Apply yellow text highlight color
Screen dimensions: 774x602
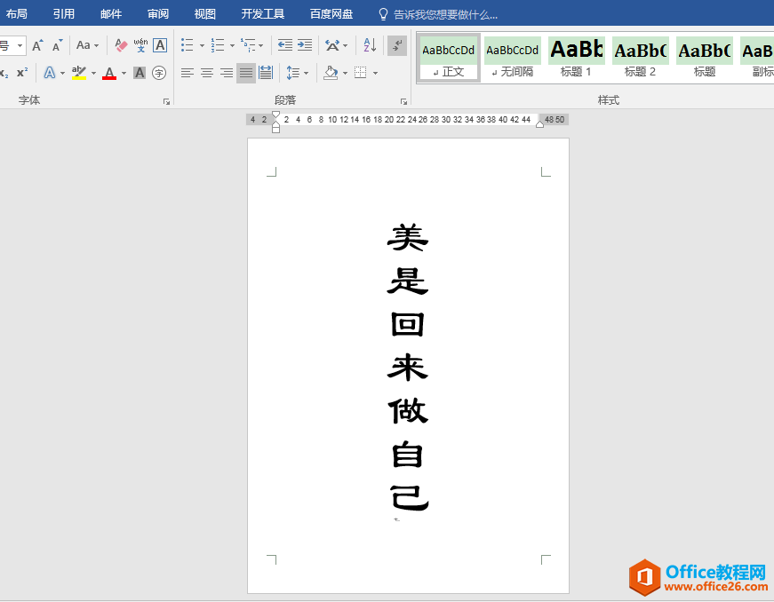coord(79,73)
